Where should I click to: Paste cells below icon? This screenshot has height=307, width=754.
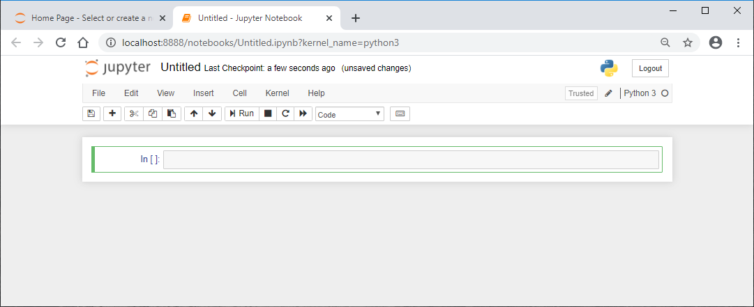(x=172, y=113)
